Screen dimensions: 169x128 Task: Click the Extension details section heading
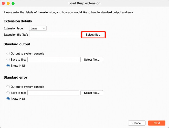point(18,21)
